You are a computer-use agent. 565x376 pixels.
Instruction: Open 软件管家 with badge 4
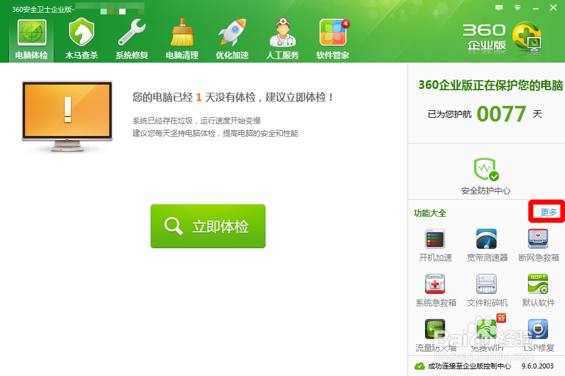tap(333, 39)
